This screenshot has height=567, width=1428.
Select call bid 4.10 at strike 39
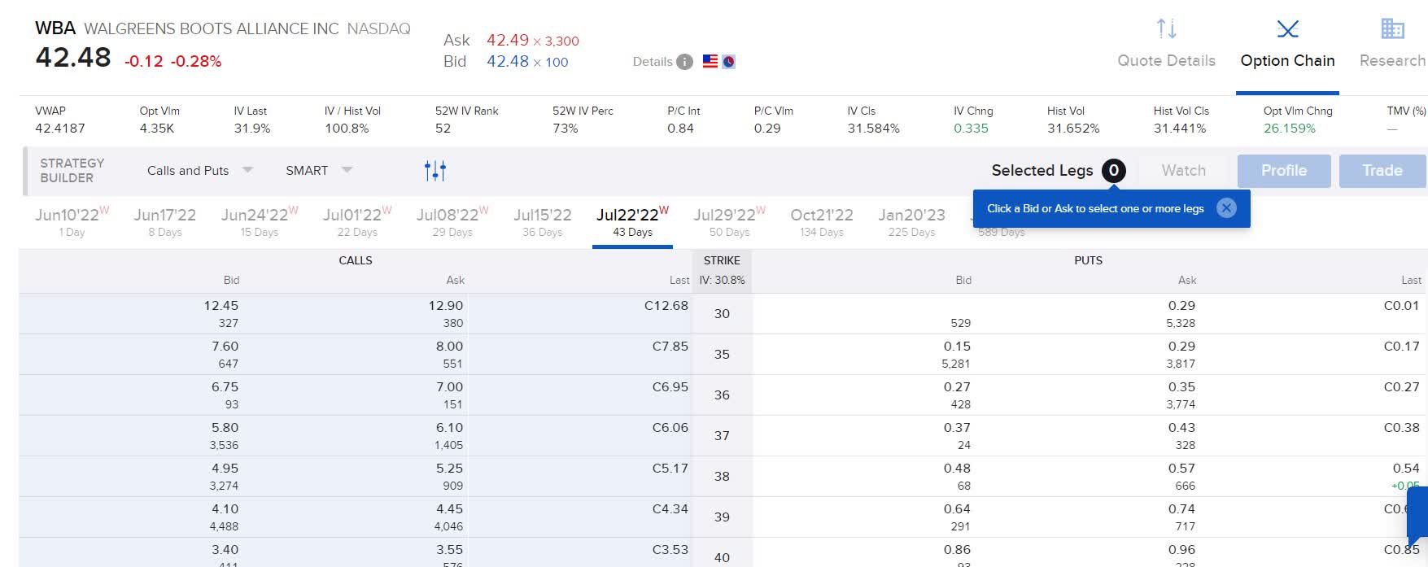[x=225, y=509]
